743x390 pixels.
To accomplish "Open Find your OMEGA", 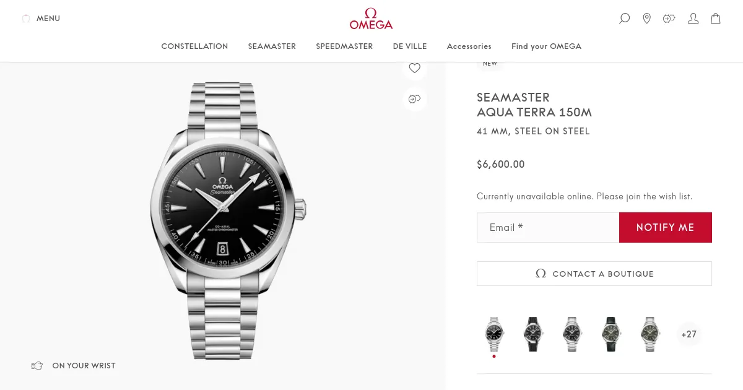I will click(x=546, y=46).
